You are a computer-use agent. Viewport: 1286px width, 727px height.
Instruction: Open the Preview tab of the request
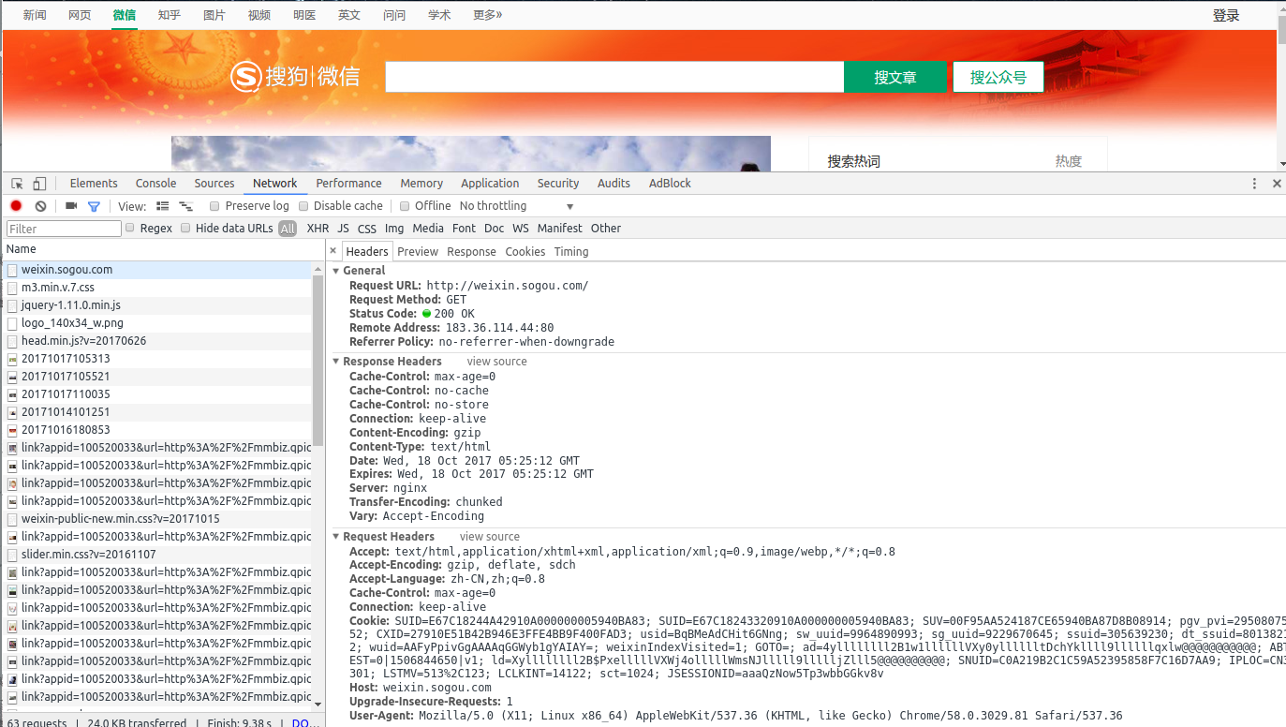[x=417, y=251]
